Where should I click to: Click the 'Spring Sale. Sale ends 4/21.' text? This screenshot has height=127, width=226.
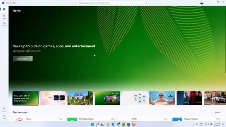(x=27, y=51)
